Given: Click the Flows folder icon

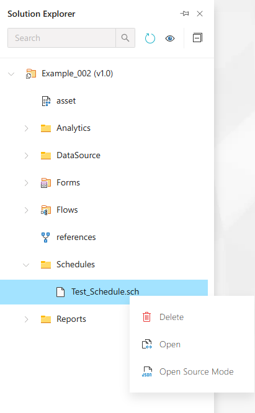Looking at the screenshot, I should point(46,210).
